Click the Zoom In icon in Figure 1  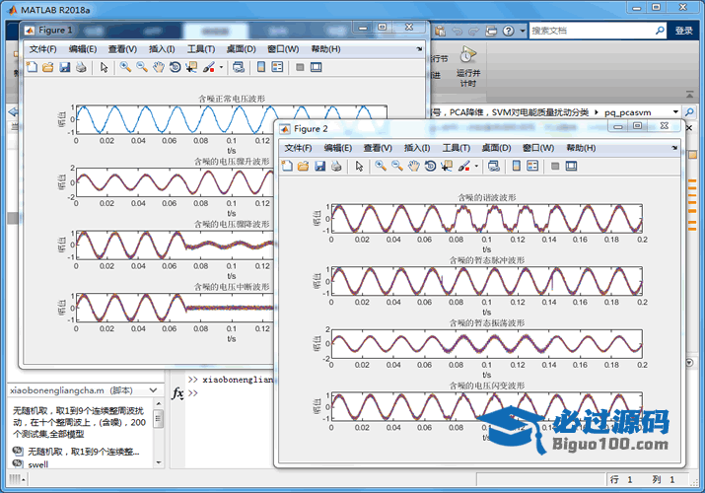click(x=125, y=67)
